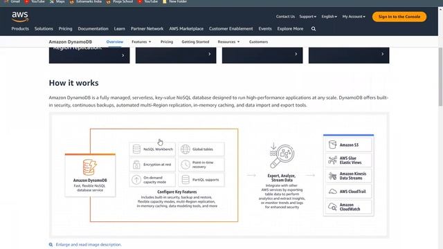
Task: Click the NoSQL Workbench icon
Action: tap(136, 149)
